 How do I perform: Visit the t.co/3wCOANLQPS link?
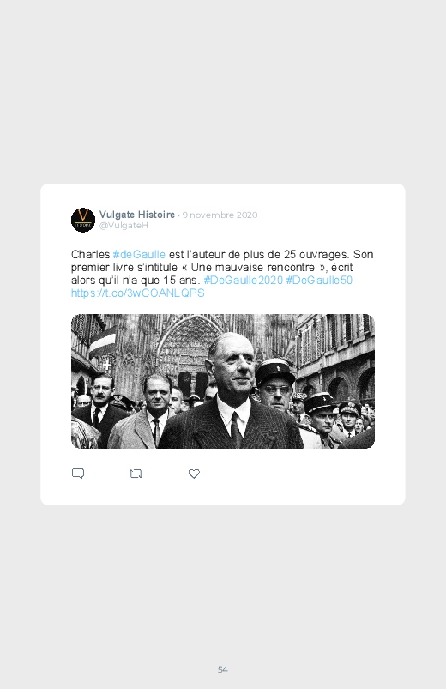[x=138, y=293]
